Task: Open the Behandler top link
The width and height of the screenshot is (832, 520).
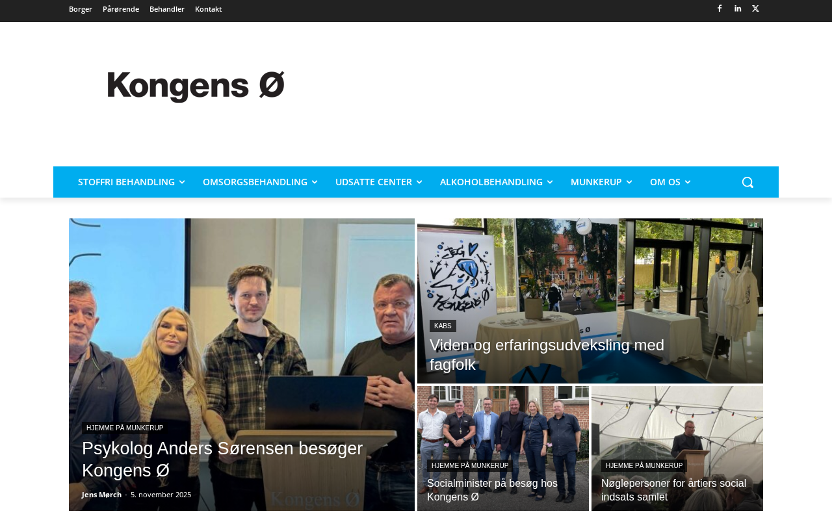Action: [x=167, y=9]
